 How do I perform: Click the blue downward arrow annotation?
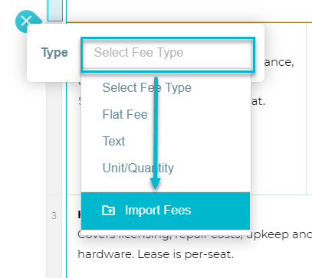156,132
